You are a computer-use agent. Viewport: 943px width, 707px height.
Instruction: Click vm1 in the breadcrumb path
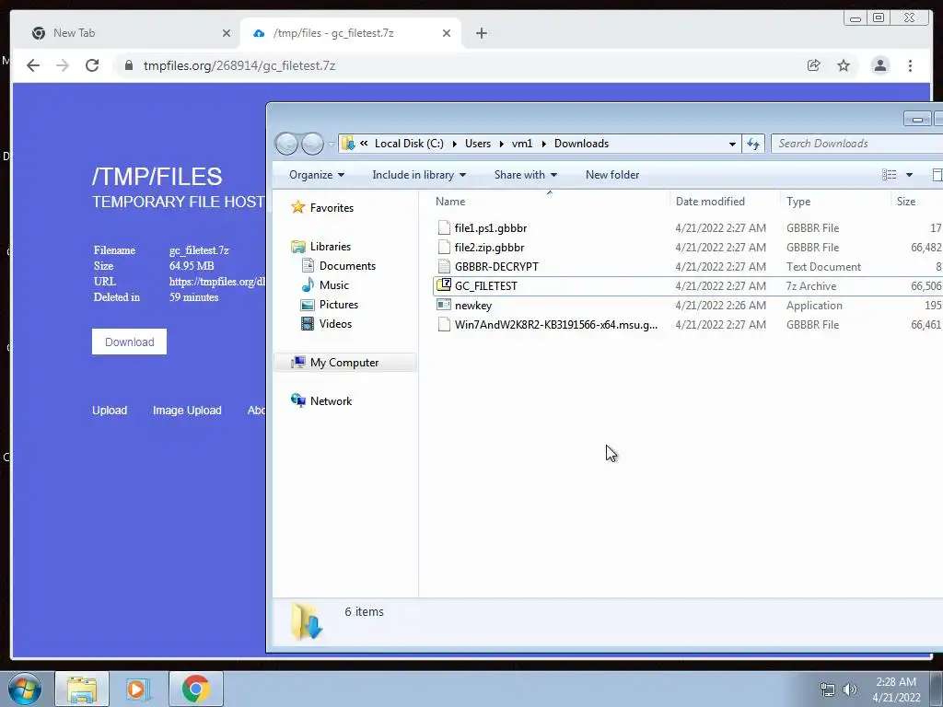click(x=521, y=143)
